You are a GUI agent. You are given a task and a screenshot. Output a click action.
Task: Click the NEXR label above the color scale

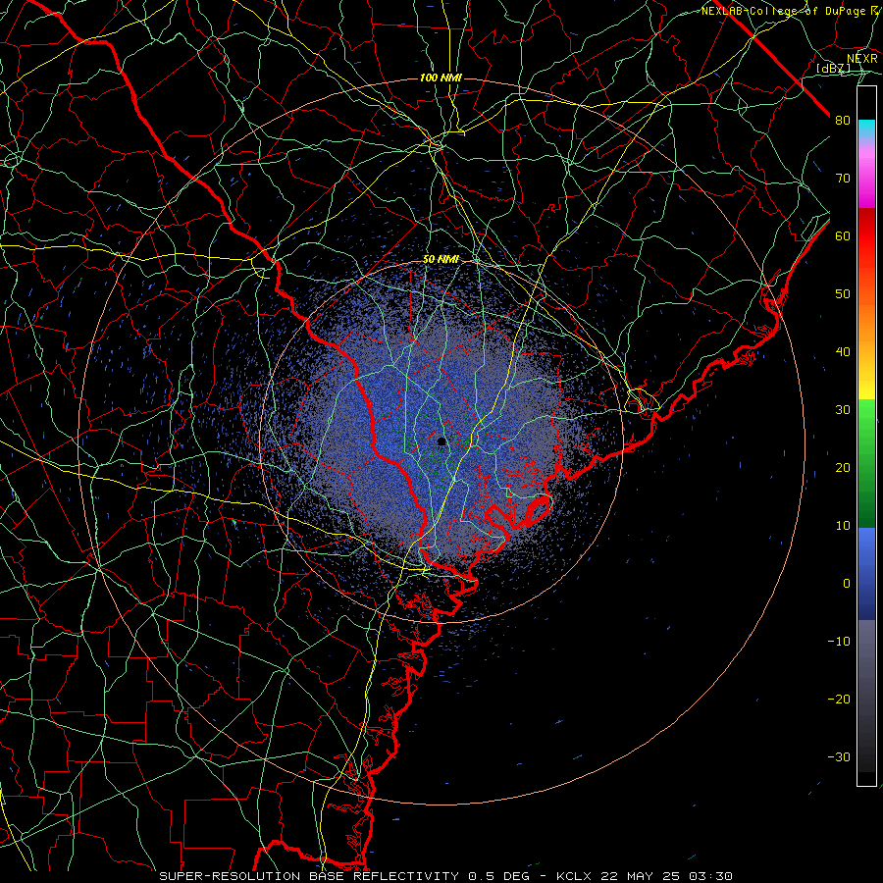pyautogui.click(x=862, y=59)
